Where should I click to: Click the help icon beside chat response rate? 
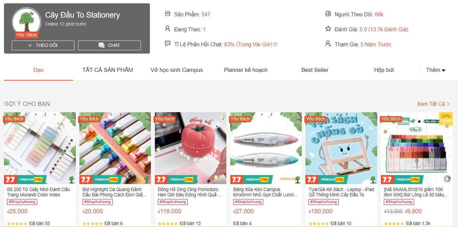click(275, 44)
